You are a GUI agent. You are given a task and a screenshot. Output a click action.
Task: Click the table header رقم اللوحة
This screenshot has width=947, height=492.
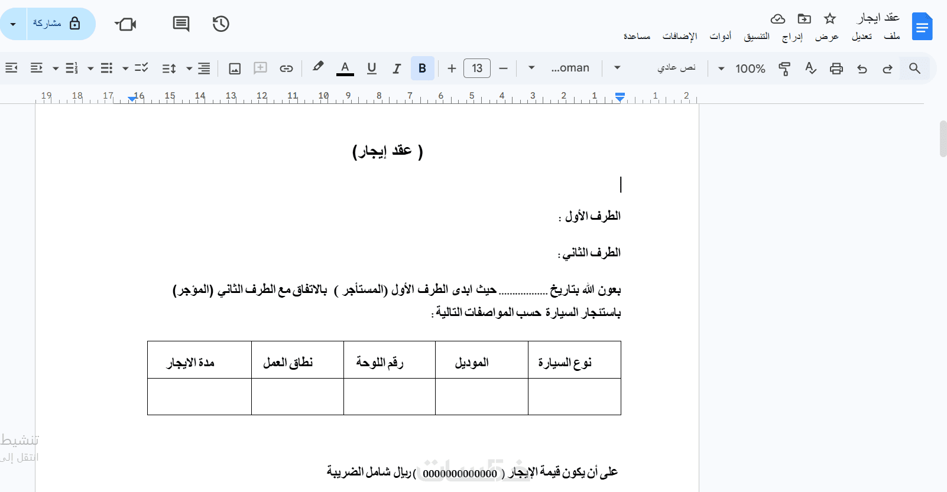point(380,362)
